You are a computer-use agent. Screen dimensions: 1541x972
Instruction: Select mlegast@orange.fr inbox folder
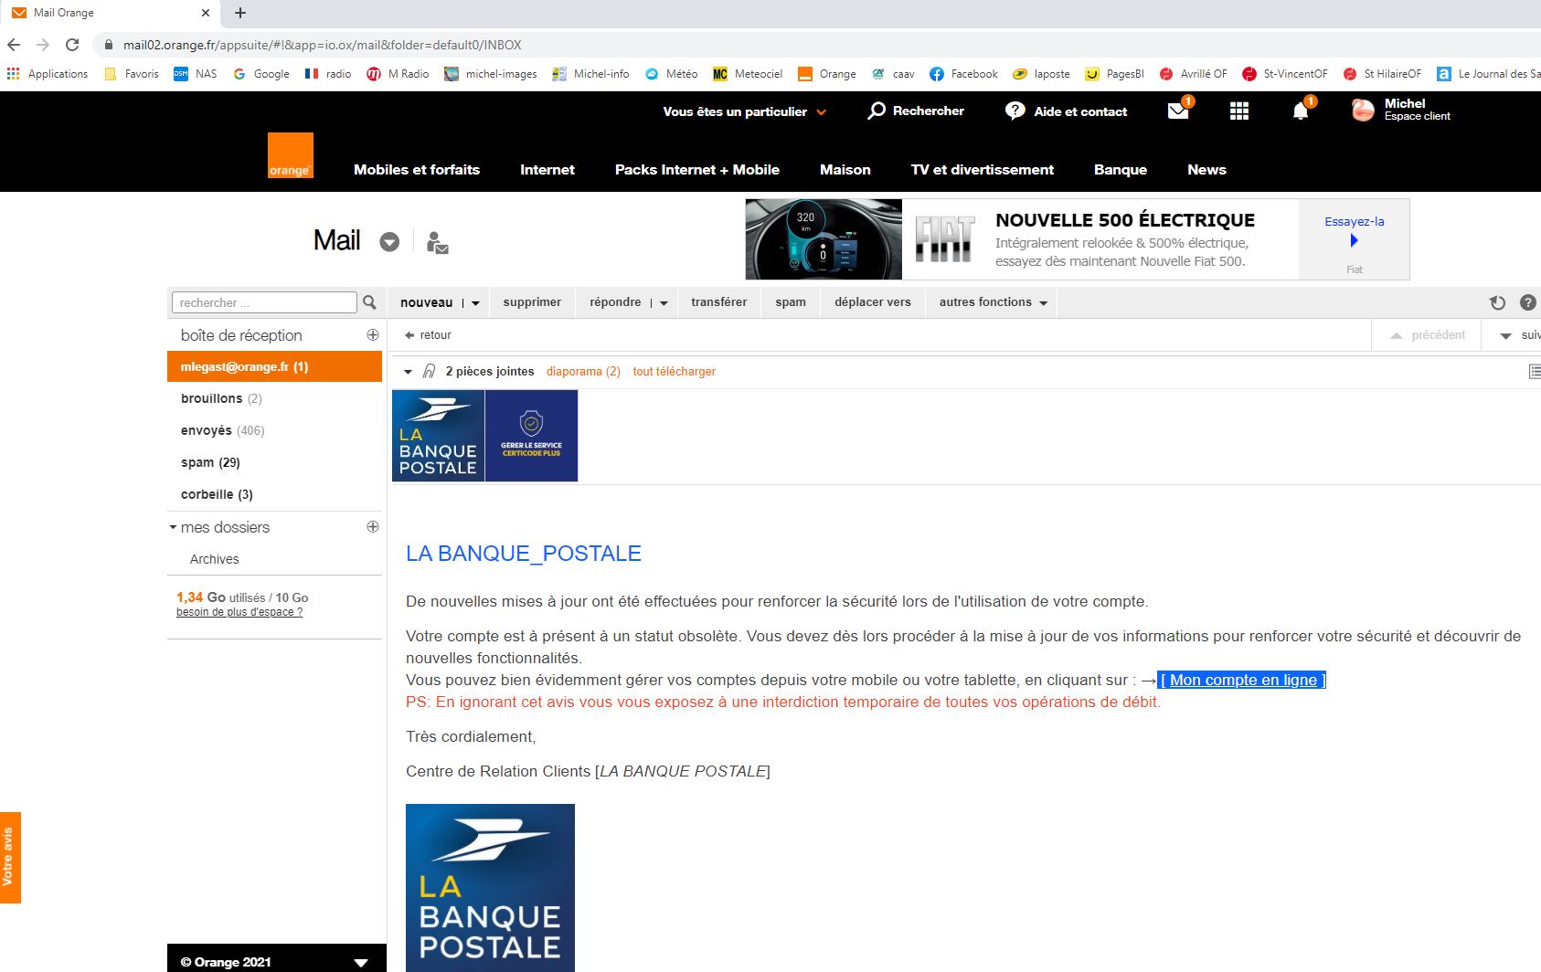click(x=274, y=366)
